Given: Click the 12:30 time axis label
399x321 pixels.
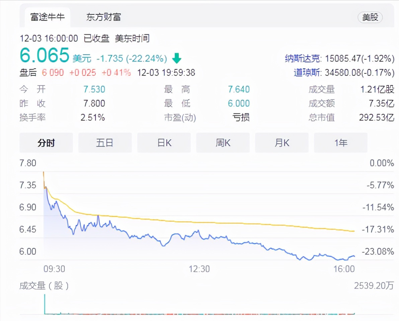Looking at the screenshot, I should pos(199,269).
